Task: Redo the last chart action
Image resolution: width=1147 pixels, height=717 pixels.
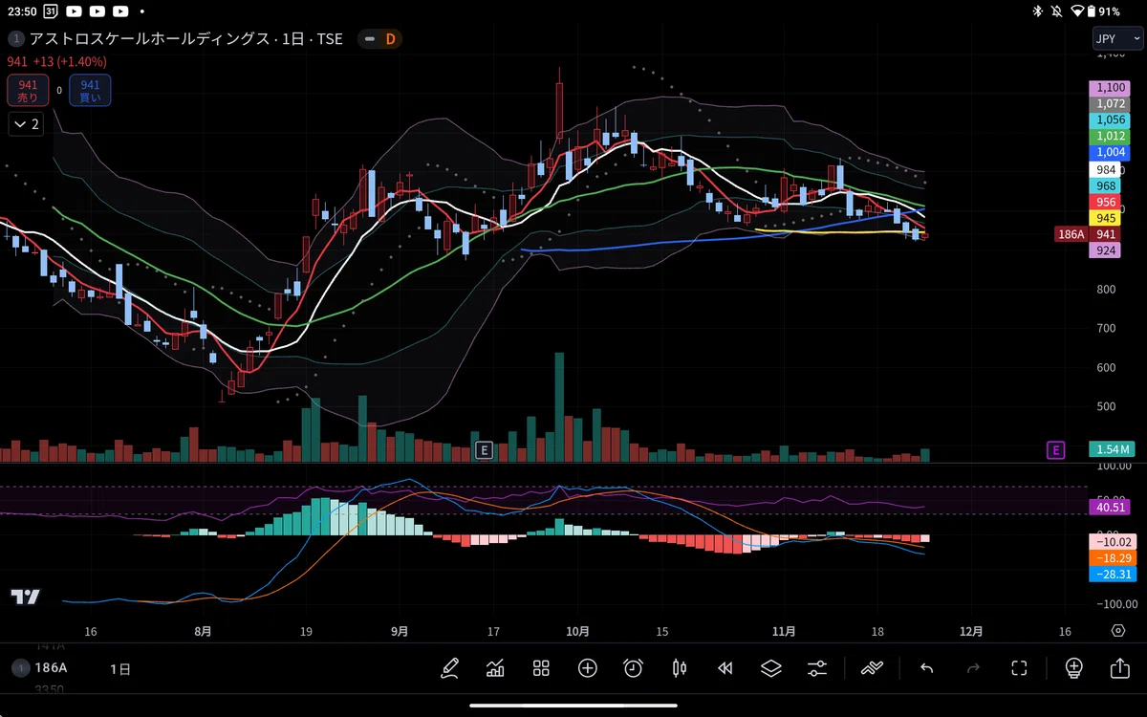Action: (973, 668)
